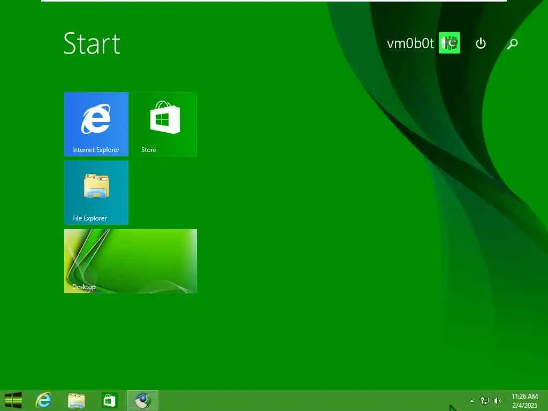This screenshot has height=411, width=548.
Task: Launch the File Explorer tile
Action: click(x=96, y=193)
